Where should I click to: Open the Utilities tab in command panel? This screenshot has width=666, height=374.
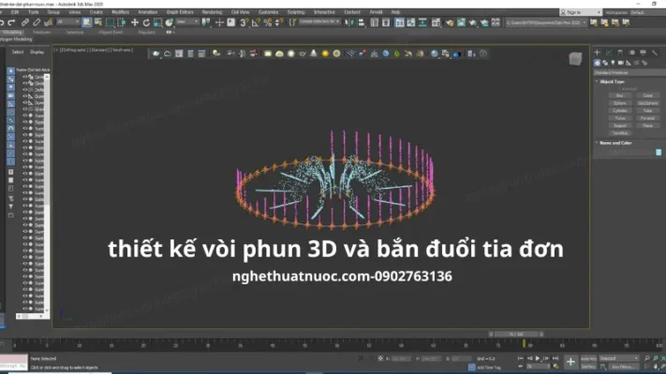(655, 52)
